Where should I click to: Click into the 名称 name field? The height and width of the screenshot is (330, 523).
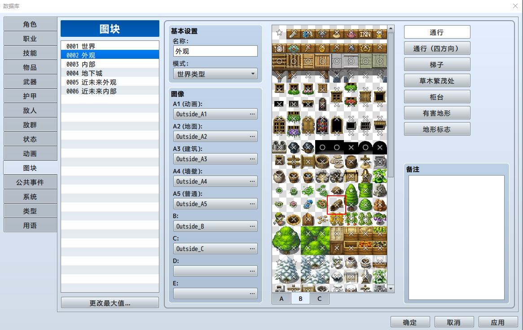tap(215, 51)
